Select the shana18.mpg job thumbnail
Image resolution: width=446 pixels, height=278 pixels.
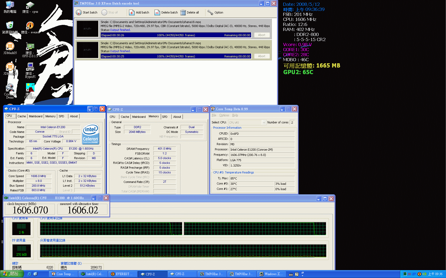[88, 29]
